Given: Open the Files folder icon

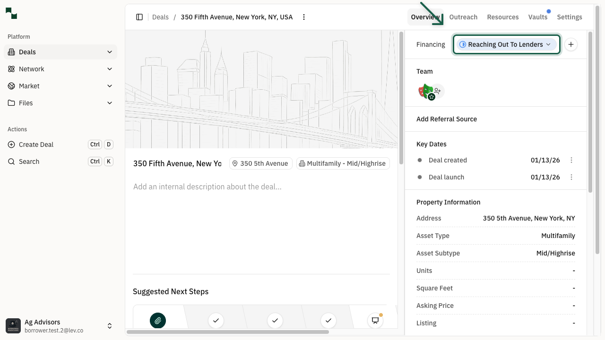Looking at the screenshot, I should click(x=10, y=103).
